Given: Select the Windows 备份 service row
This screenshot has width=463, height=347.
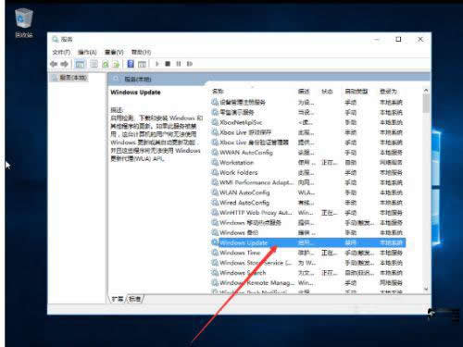Looking at the screenshot, I should pos(308,232).
